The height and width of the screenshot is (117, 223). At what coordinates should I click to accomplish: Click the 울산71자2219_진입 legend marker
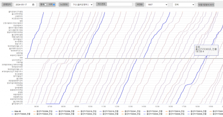[x=78, y=111]
